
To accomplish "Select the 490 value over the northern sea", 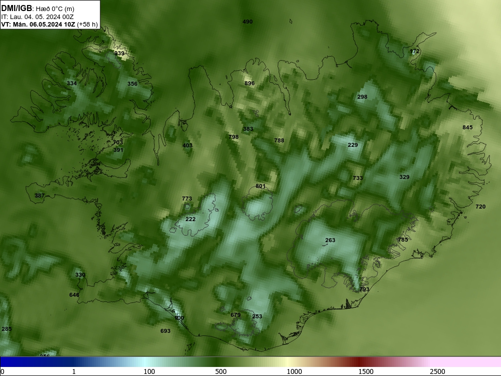I will pos(247,22).
